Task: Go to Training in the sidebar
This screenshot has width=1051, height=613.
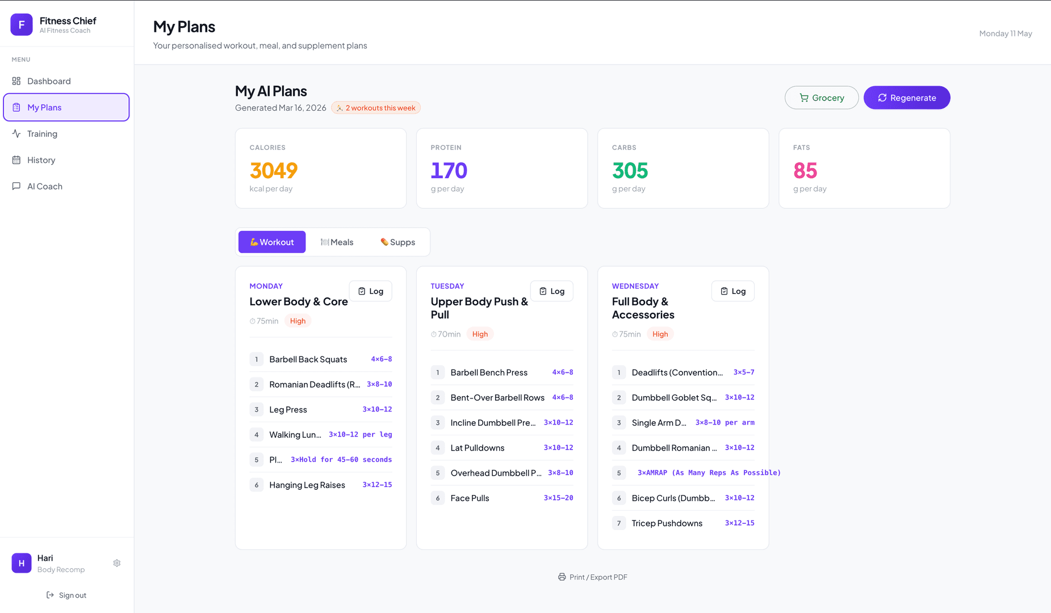Action: click(x=66, y=134)
